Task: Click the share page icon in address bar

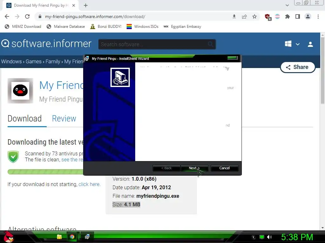Action: point(244,16)
